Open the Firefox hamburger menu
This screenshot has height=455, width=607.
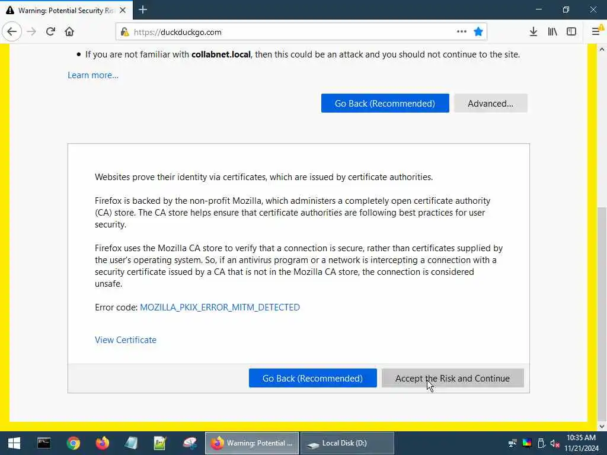[x=596, y=32]
